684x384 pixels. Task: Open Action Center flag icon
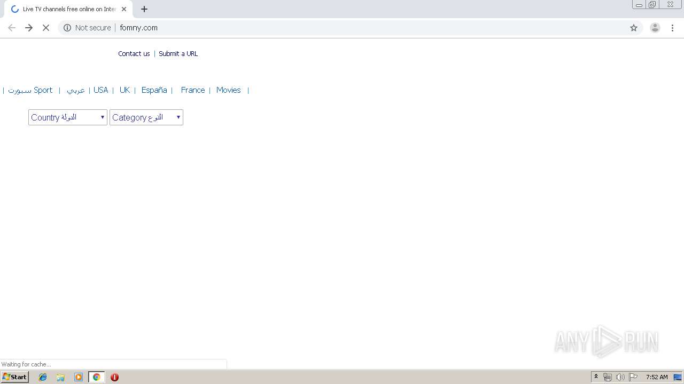pyautogui.click(x=633, y=377)
